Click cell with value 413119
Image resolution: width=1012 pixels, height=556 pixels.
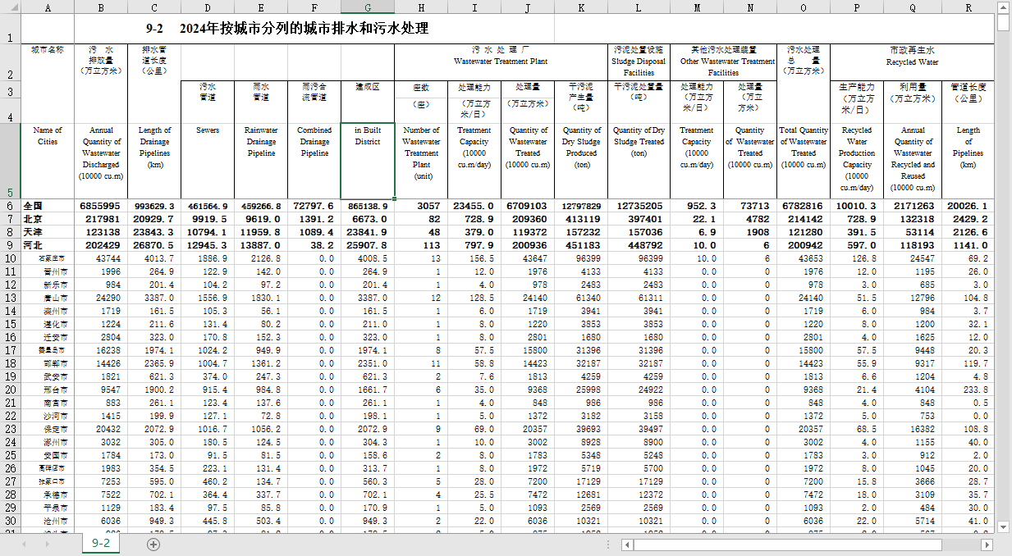pyautogui.click(x=581, y=219)
